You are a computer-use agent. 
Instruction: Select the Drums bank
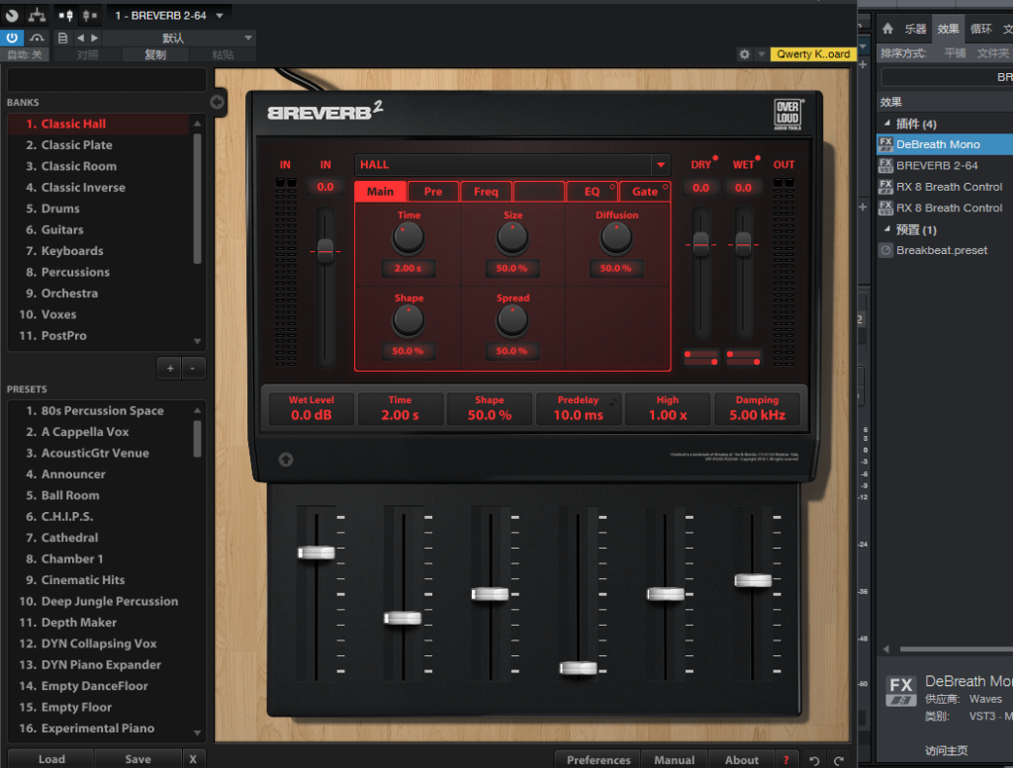click(x=98, y=209)
